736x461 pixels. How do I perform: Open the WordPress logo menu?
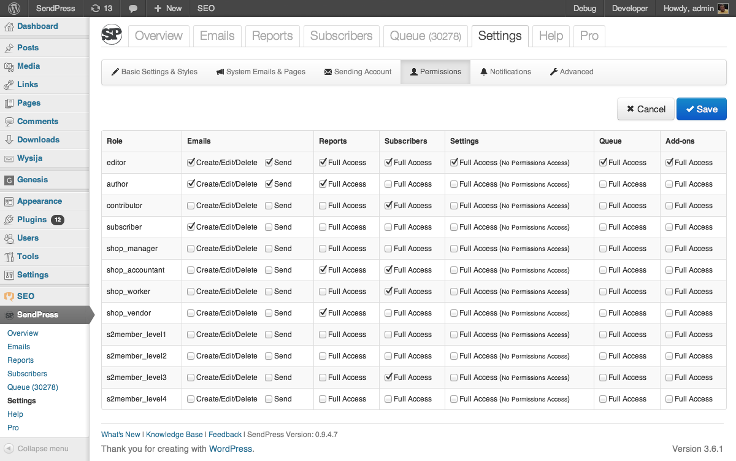click(13, 9)
